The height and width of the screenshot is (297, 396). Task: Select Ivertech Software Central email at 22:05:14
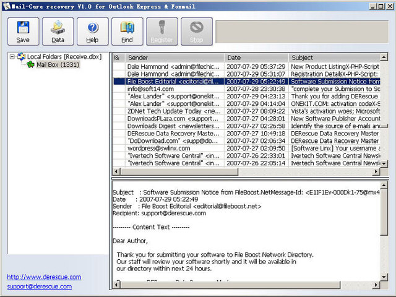tap(246, 163)
